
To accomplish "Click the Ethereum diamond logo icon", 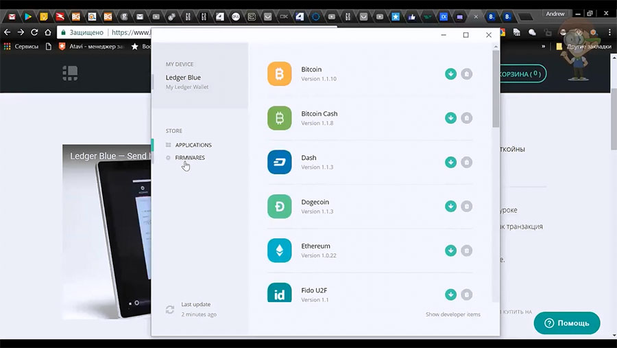I will tap(280, 251).
